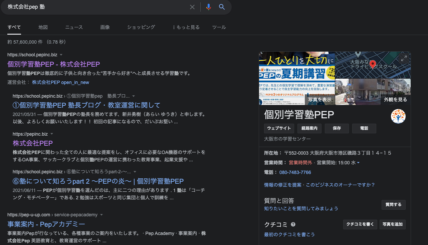
Task: Expand the arrow beside https://pepinc.biz URL
Action: [x=51, y=134]
